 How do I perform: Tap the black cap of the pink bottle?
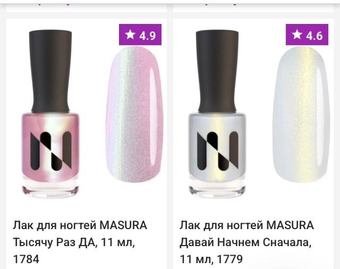(50, 71)
